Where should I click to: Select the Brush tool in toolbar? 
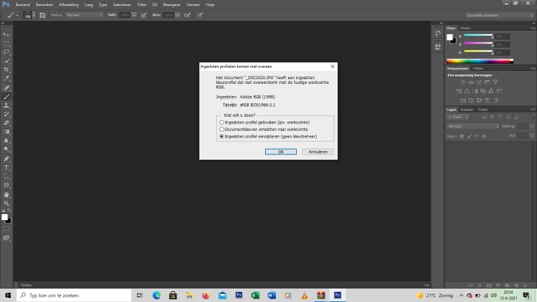7,97
